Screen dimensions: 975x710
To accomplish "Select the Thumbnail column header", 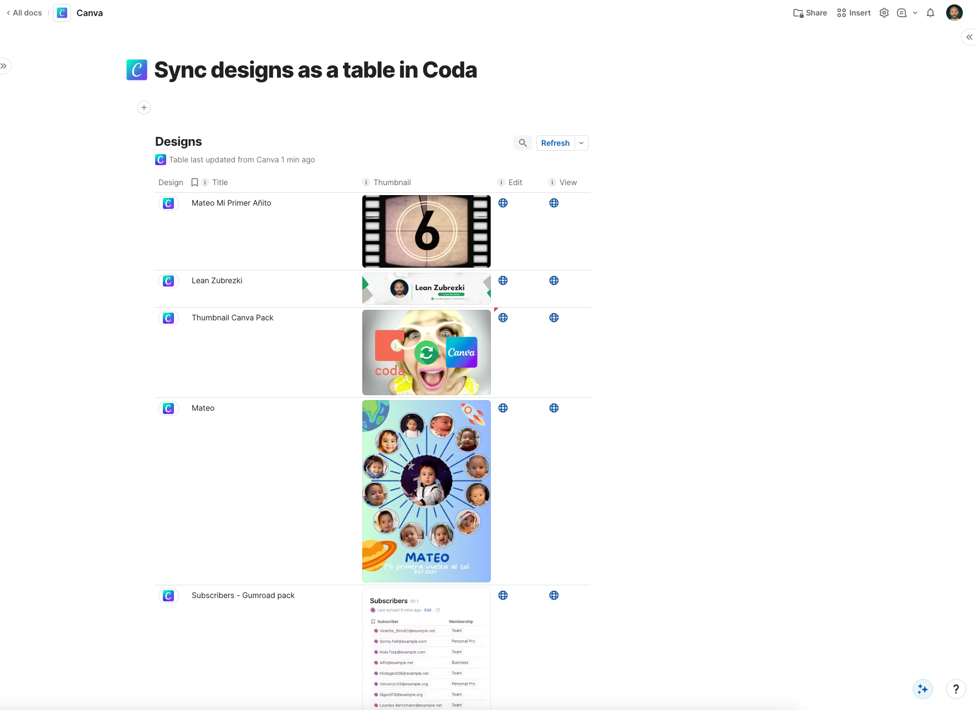I will [392, 182].
